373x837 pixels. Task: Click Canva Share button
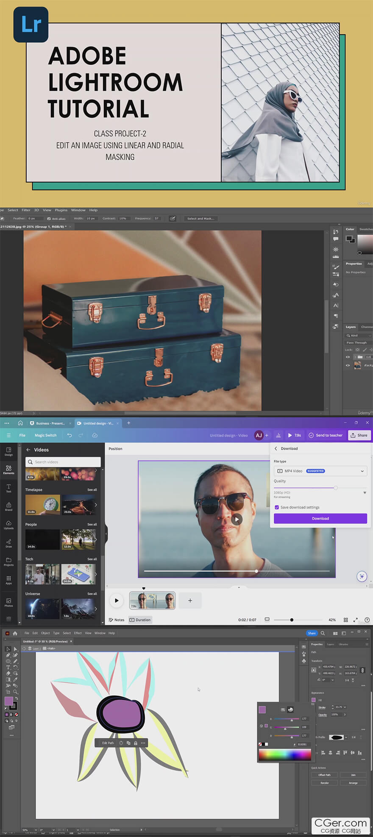point(359,435)
